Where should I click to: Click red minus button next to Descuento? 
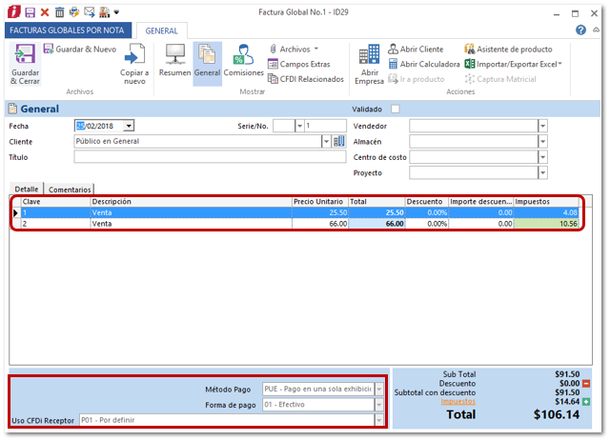pos(586,383)
